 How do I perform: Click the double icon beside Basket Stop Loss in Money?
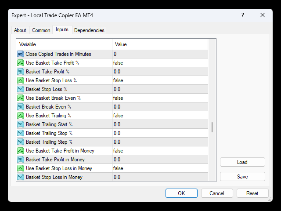21,177
